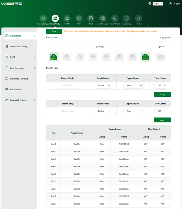Click the UGREEN logo
The image size is (182, 209).
coord(12,3)
